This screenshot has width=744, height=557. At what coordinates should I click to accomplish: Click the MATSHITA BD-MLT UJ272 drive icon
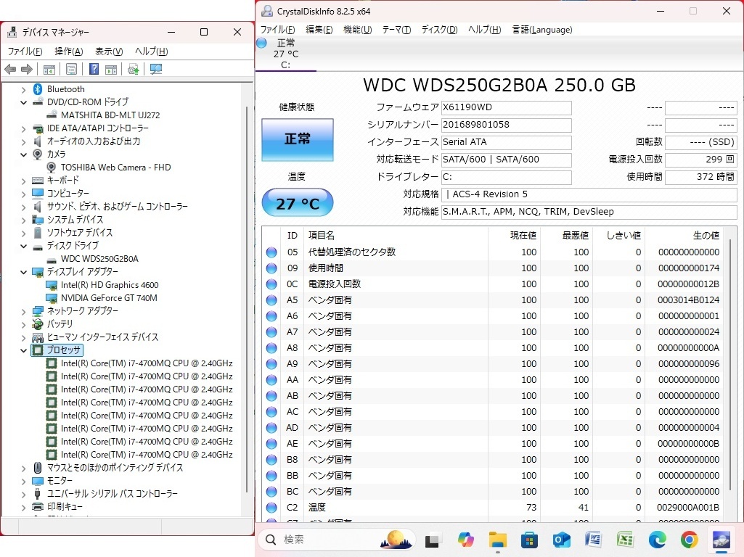[x=52, y=115]
